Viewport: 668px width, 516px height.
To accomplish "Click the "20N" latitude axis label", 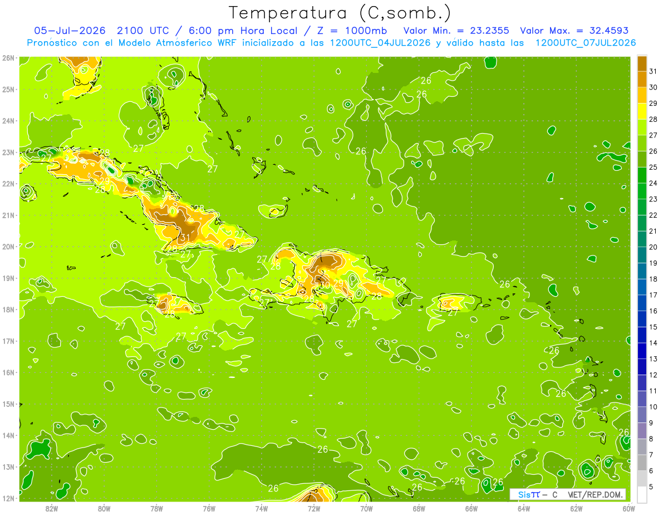I will pyautogui.click(x=8, y=247).
